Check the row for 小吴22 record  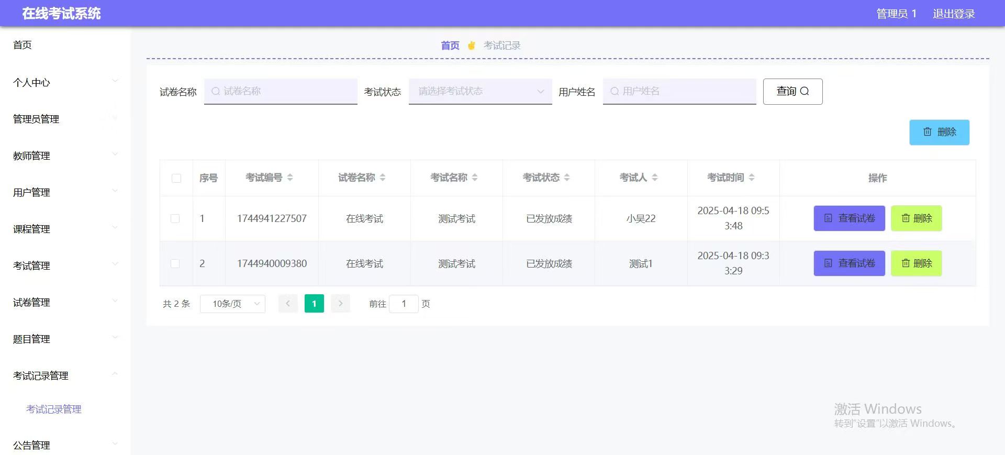pos(175,218)
